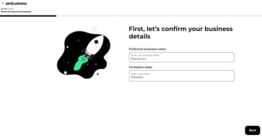
Task: Click the rocket ship illustration
Action: pos(93,47)
